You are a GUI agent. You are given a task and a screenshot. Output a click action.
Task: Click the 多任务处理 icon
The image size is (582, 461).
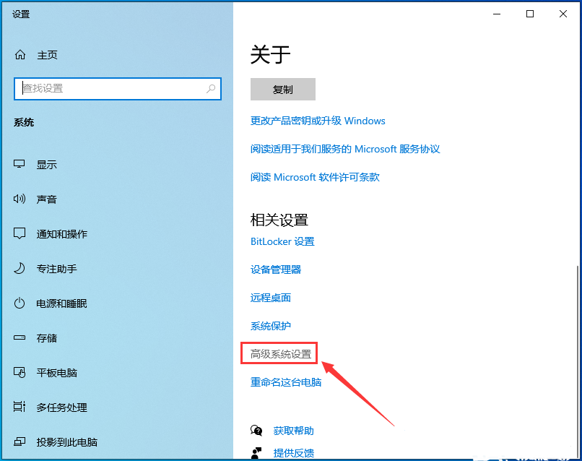pos(19,407)
